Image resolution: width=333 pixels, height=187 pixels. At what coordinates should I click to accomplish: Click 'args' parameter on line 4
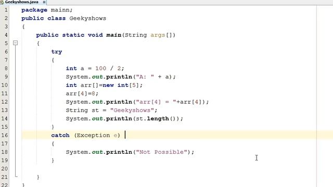158,35
